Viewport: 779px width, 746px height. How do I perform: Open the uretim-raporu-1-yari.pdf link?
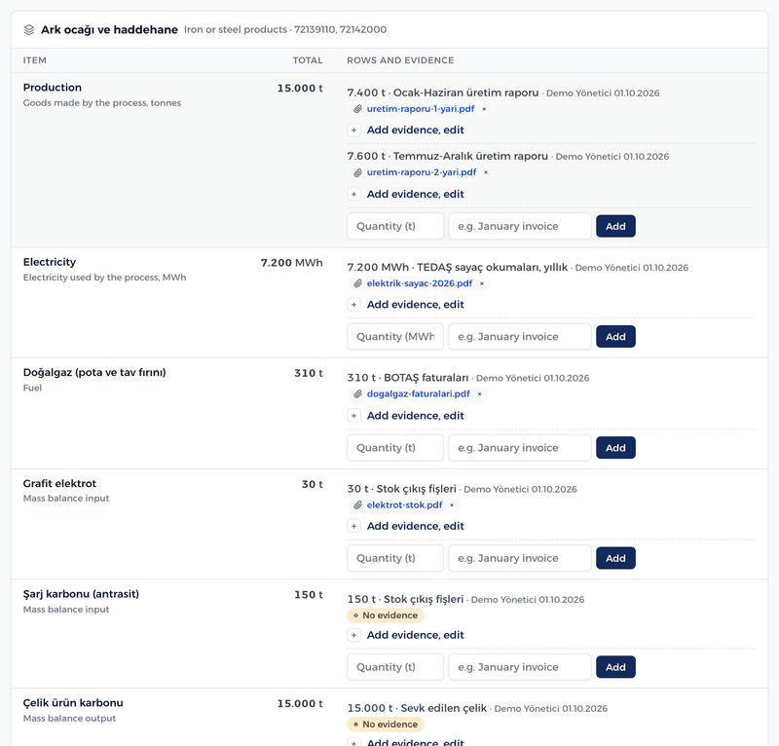pyautogui.click(x=421, y=109)
